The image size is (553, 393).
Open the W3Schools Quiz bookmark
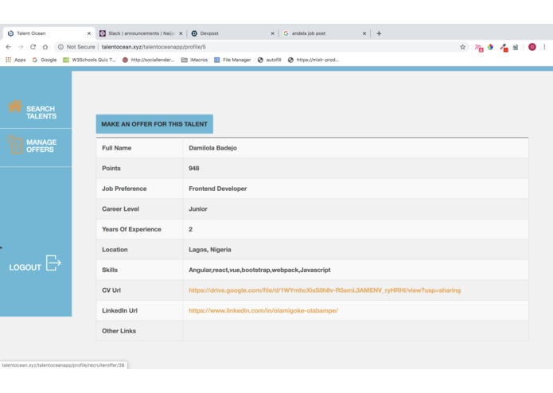89,60
